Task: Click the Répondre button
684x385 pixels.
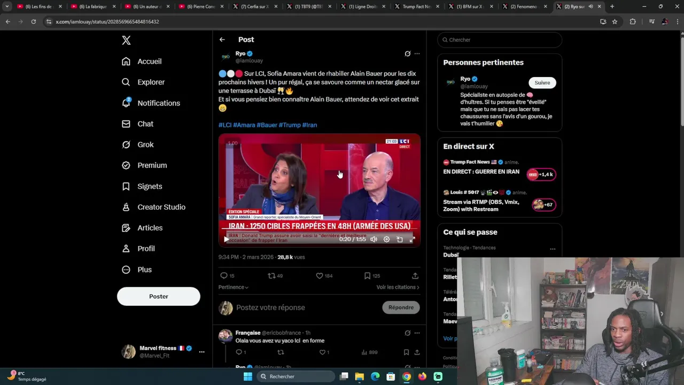Action: [x=401, y=307]
